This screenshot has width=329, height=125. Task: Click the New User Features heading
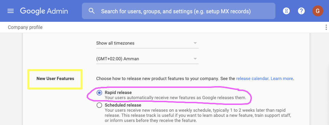point(55,79)
